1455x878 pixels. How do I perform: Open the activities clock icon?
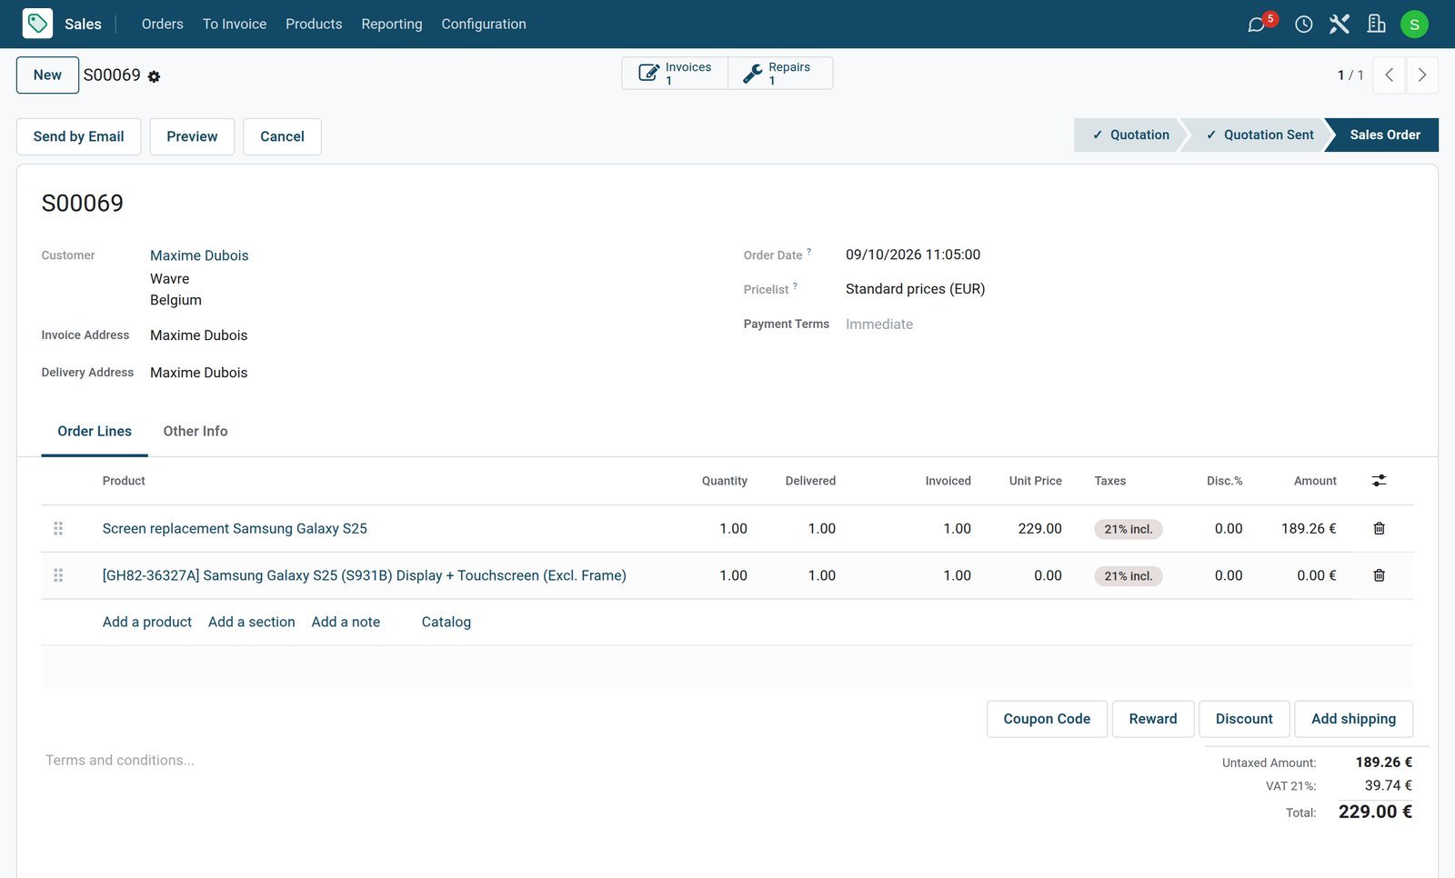[1303, 25]
